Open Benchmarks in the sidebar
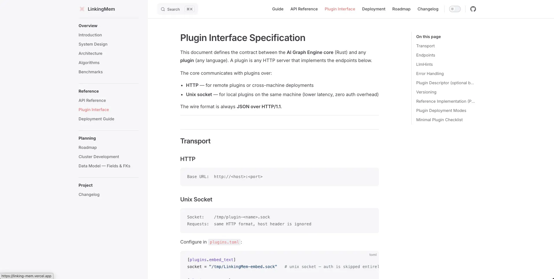The height and width of the screenshot is (279, 554). point(91,72)
